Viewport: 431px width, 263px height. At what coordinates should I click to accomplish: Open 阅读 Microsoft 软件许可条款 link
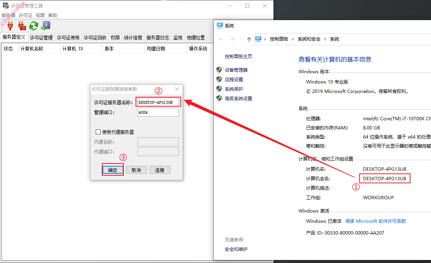click(376, 221)
